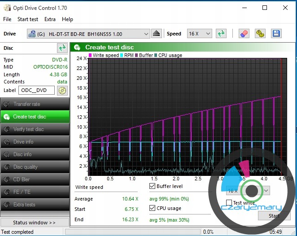297x236 pixels.
Task: Enable the Test write checkbox
Action: pyautogui.click(x=229, y=203)
